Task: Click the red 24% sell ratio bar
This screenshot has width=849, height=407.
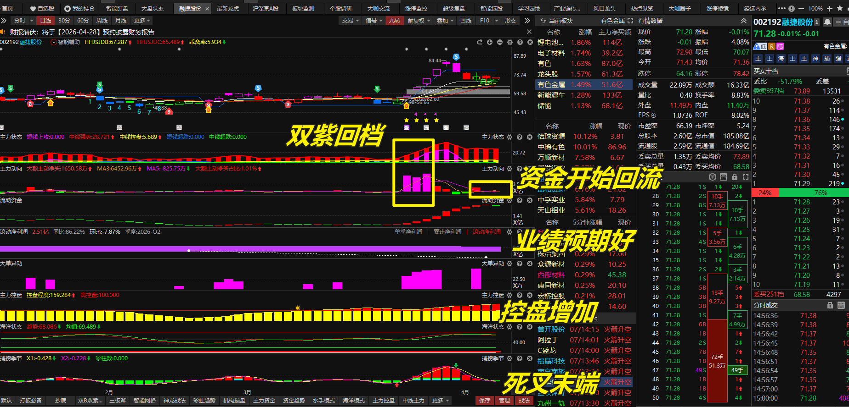Action: click(x=765, y=192)
